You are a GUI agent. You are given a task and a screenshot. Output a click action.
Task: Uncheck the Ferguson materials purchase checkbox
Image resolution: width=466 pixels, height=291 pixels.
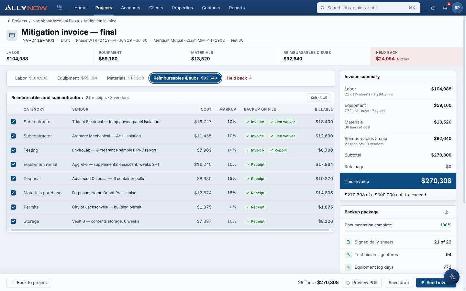13,193
